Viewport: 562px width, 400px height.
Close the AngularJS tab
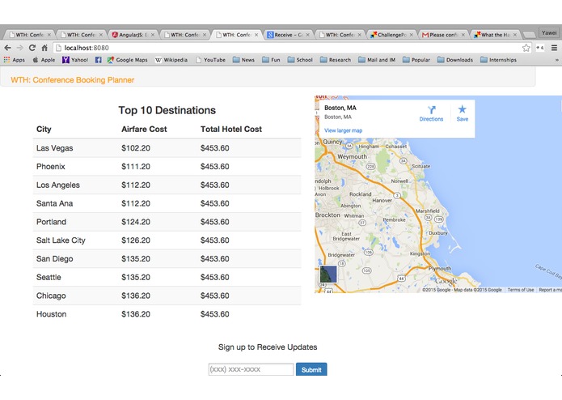(x=153, y=35)
